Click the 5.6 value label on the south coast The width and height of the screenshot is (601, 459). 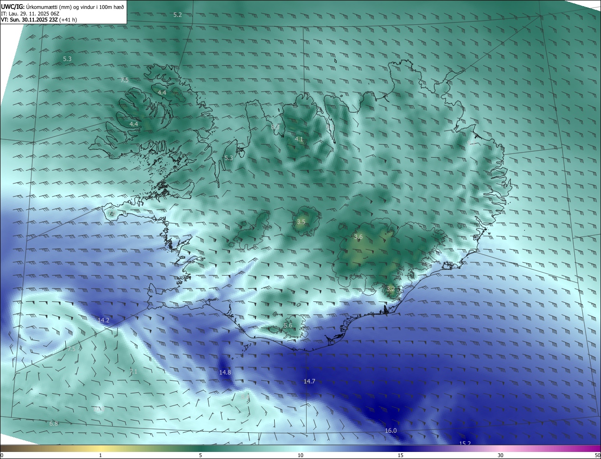tap(288, 325)
